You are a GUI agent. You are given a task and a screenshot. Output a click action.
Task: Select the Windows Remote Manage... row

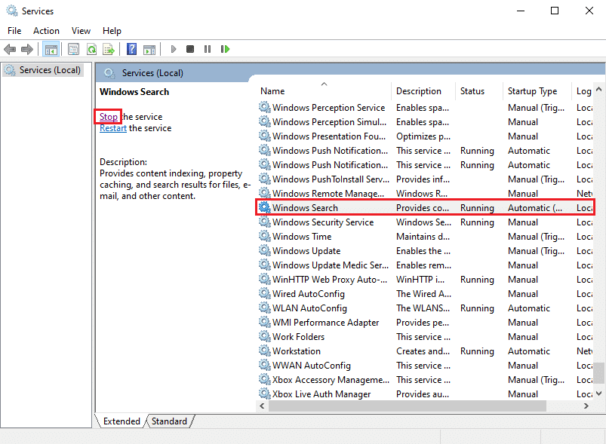pos(425,194)
